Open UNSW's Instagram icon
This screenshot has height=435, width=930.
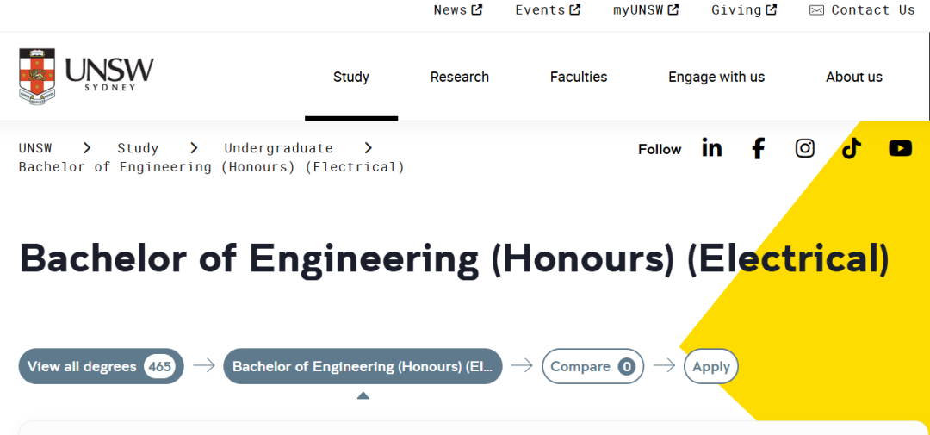point(805,148)
